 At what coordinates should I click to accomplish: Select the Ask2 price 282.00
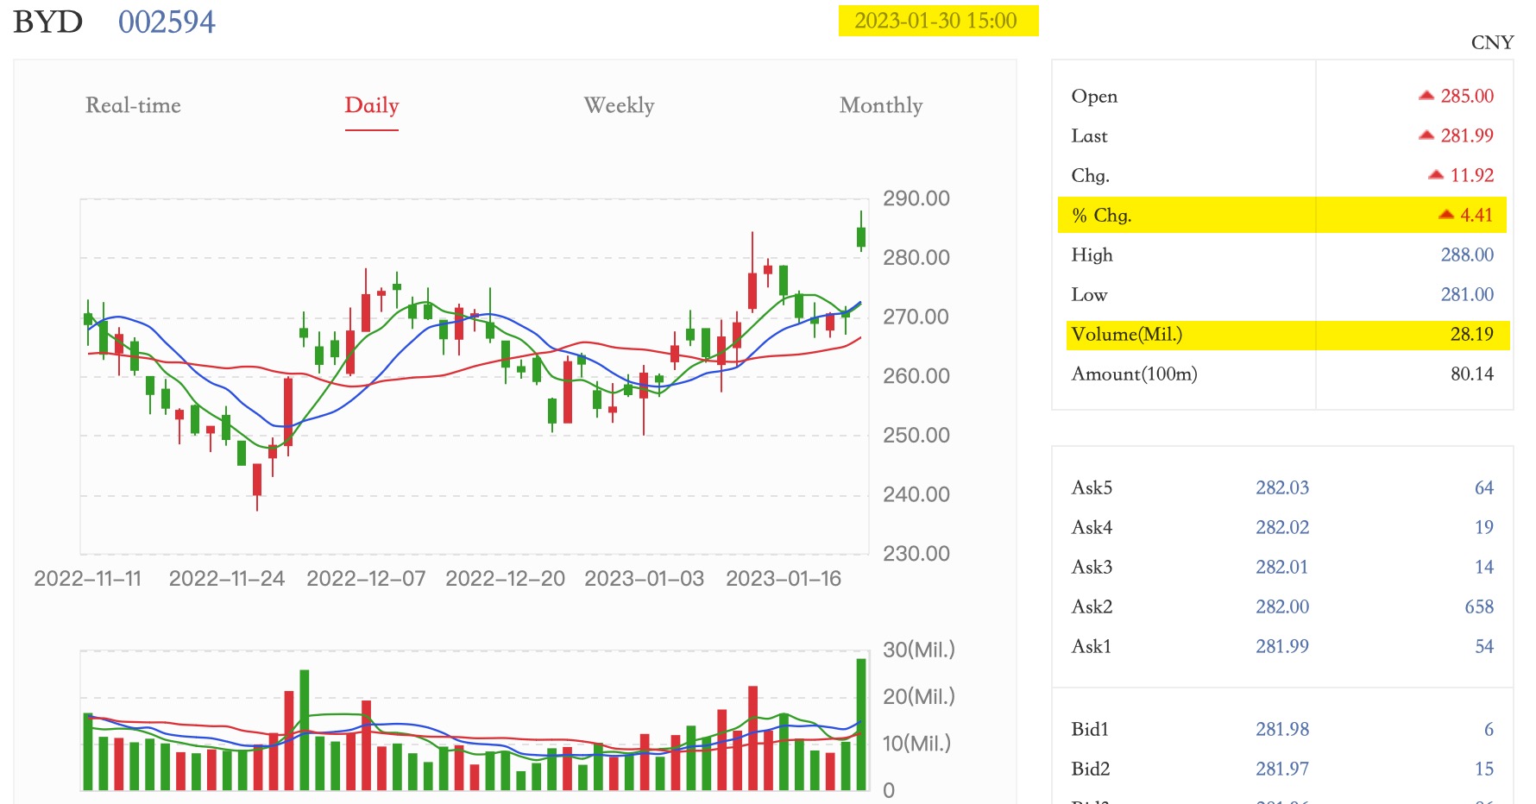pos(1281,606)
